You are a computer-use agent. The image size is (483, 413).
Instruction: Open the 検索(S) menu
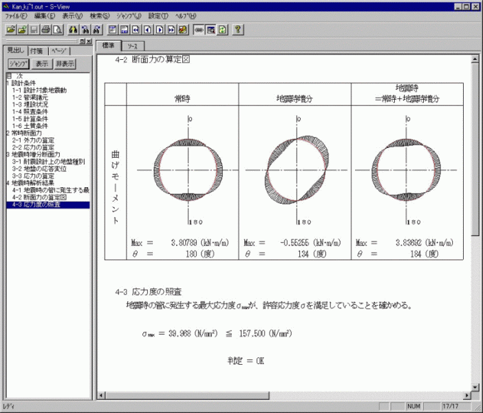100,15
